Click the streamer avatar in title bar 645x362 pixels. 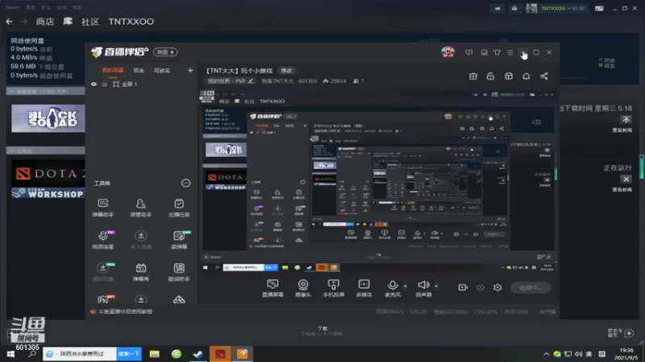point(448,52)
